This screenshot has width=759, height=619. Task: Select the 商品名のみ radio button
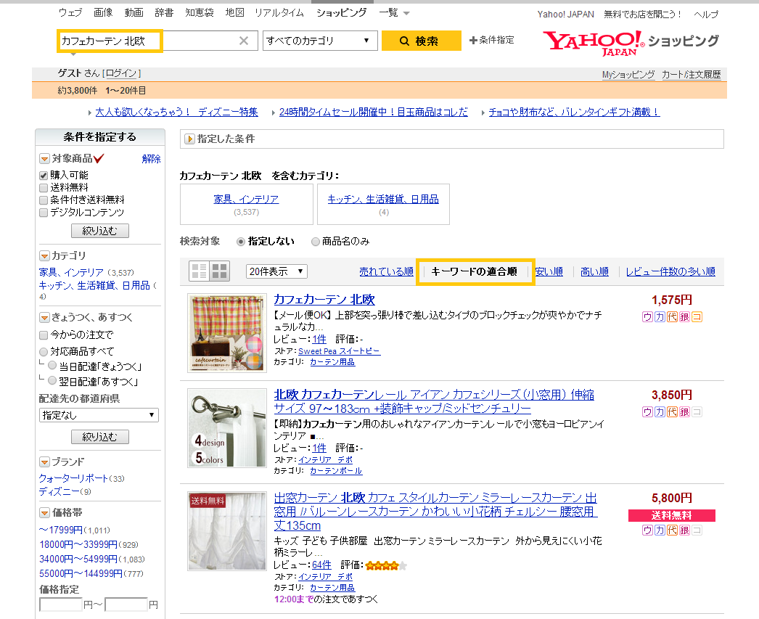point(313,242)
